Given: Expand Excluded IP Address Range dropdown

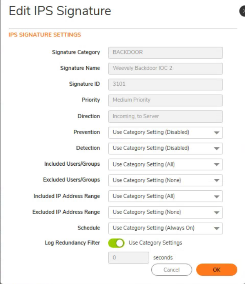Looking at the screenshot, I should pos(165,212).
